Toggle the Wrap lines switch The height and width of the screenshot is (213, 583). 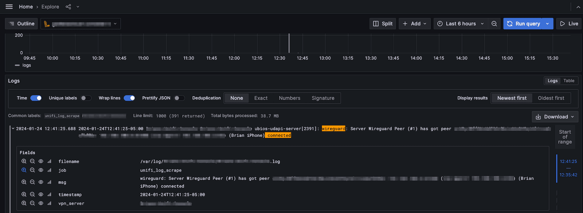click(x=129, y=98)
